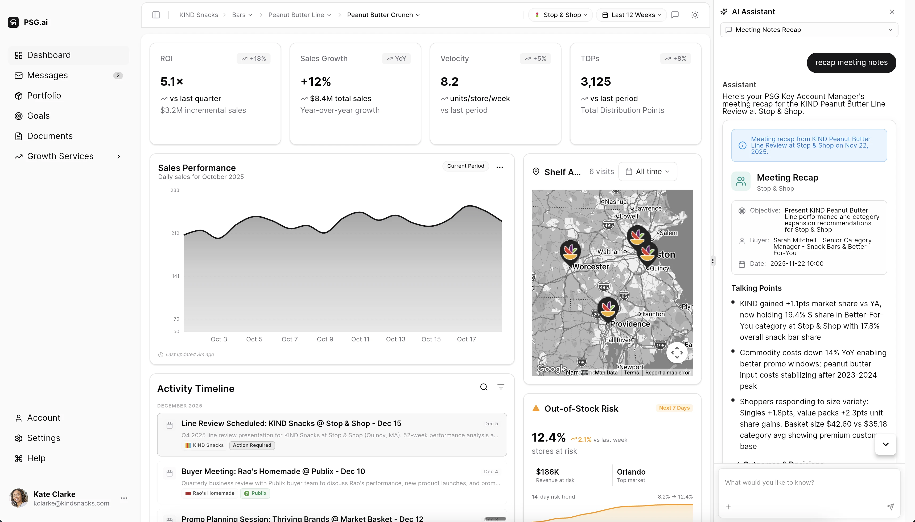
Task: Switch retailer via Stop & Shop dropdown
Action: tap(560, 15)
